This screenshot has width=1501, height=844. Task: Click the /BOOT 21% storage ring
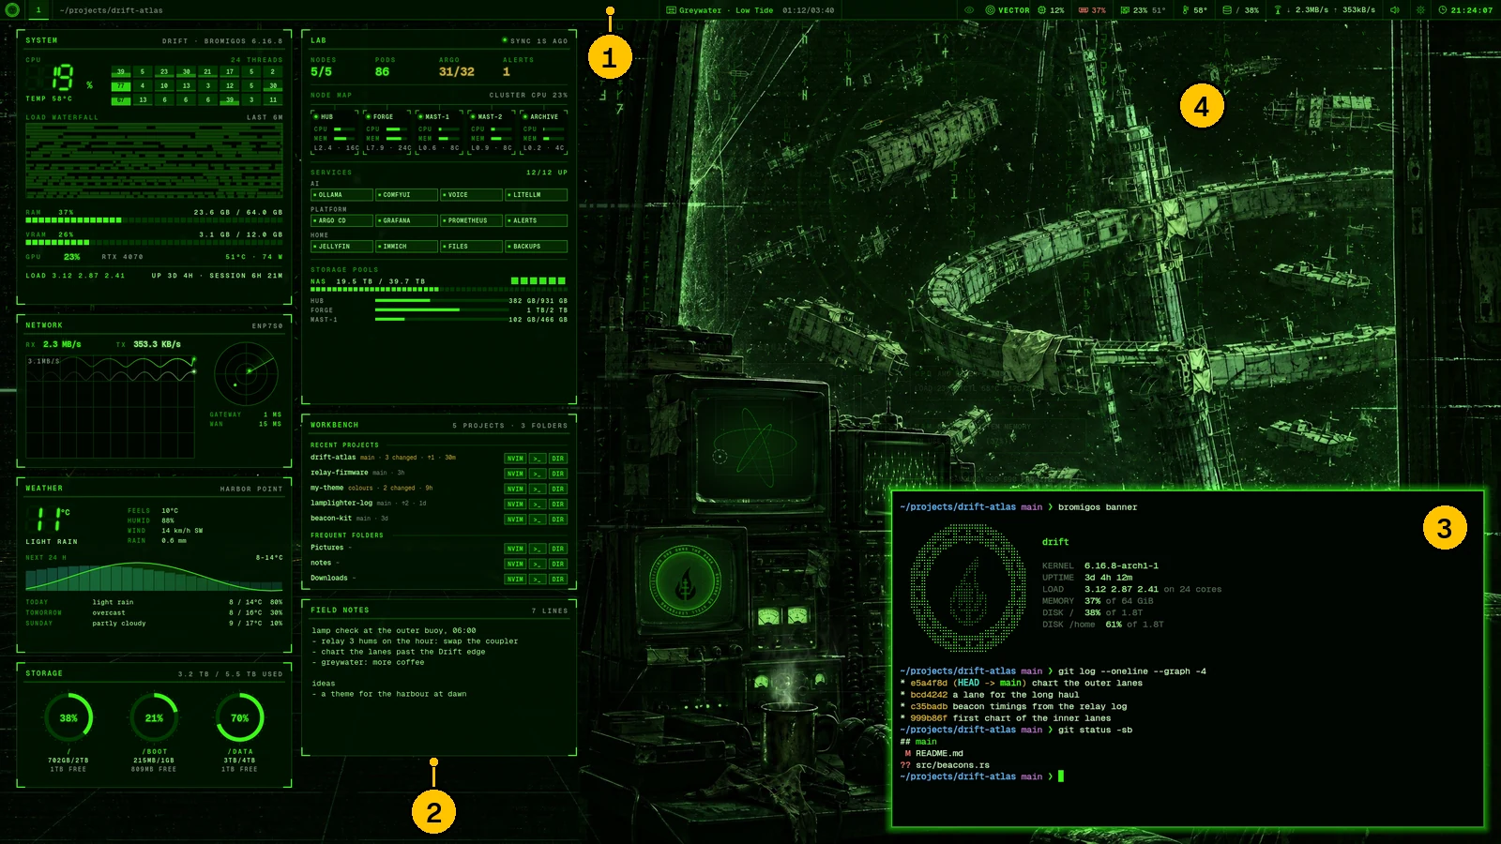pyautogui.click(x=155, y=718)
